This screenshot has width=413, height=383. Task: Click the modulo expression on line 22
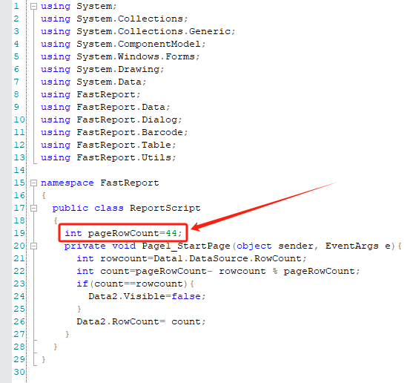click(x=289, y=271)
